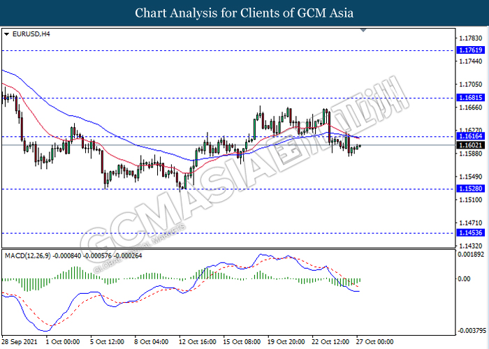This screenshot has width=489, height=349.
Task: Click the 1.16660 price axis value
Action: pyautogui.click(x=471, y=107)
